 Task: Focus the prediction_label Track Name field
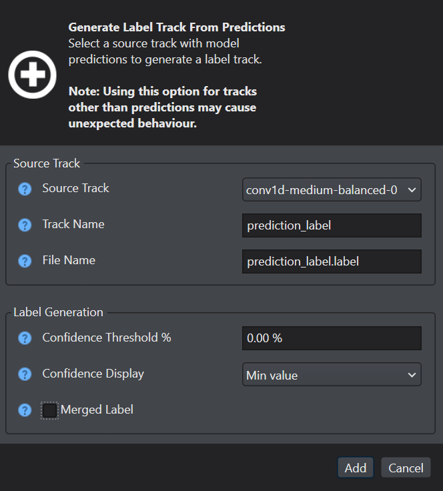click(x=332, y=225)
